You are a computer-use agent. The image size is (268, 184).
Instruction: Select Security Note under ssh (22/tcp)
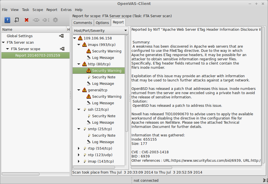[x=104, y=116]
